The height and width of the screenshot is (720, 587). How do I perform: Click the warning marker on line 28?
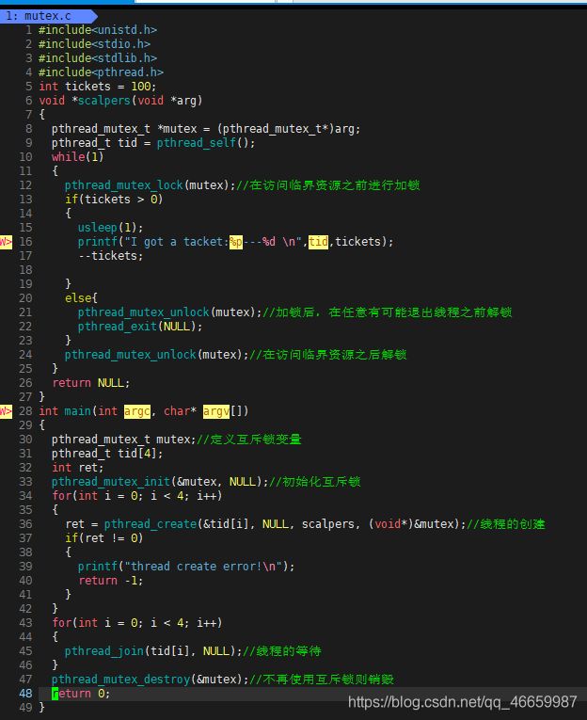coord(6,411)
